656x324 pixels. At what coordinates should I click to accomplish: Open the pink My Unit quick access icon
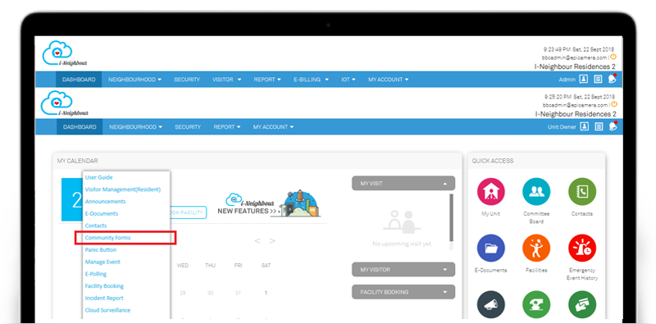[490, 192]
